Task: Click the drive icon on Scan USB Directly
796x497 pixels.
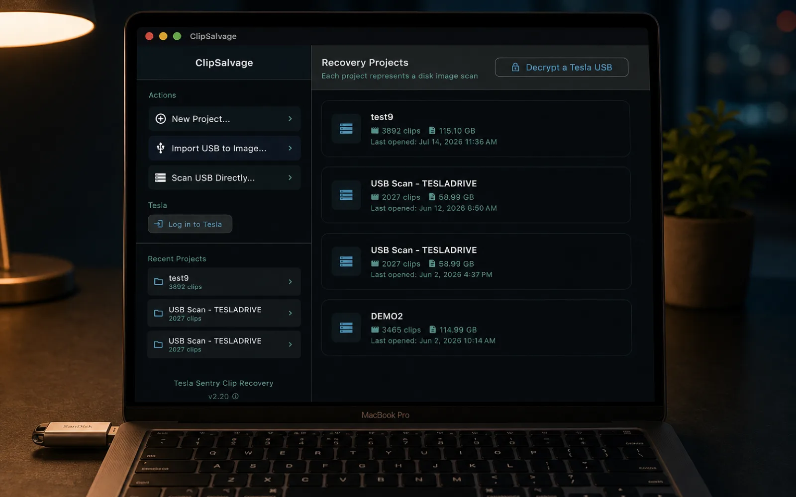Action: [x=160, y=177]
